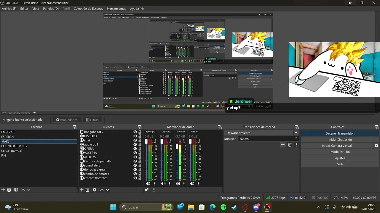The image size is (380, 213).
Task: Move scene down with the down arrow
Action: click(29, 190)
